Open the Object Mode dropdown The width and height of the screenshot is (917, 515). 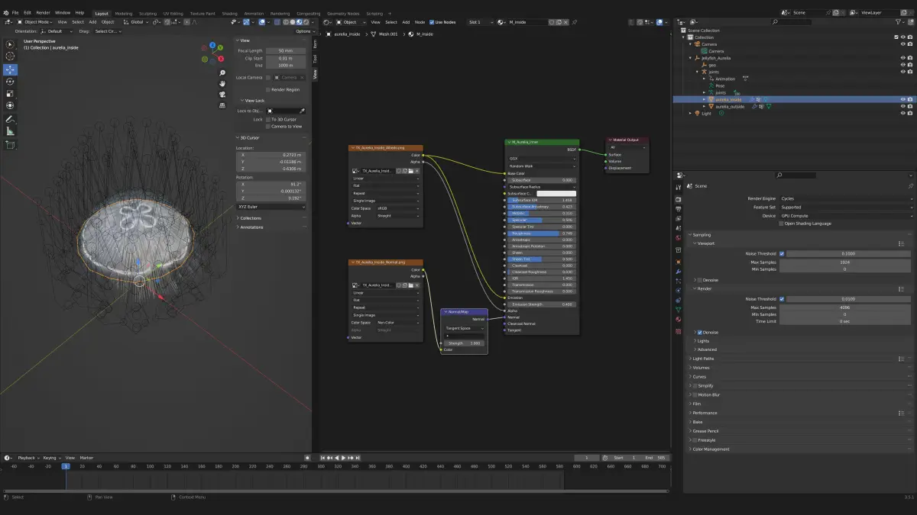point(34,22)
